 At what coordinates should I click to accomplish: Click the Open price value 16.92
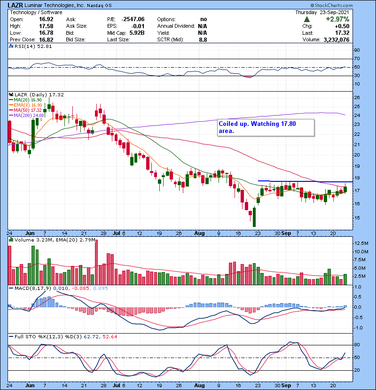[x=46, y=19]
